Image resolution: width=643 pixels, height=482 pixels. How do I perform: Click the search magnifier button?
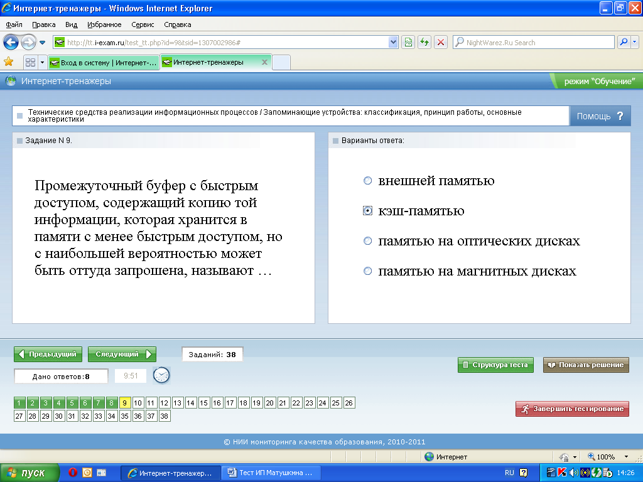pyautogui.click(x=624, y=42)
